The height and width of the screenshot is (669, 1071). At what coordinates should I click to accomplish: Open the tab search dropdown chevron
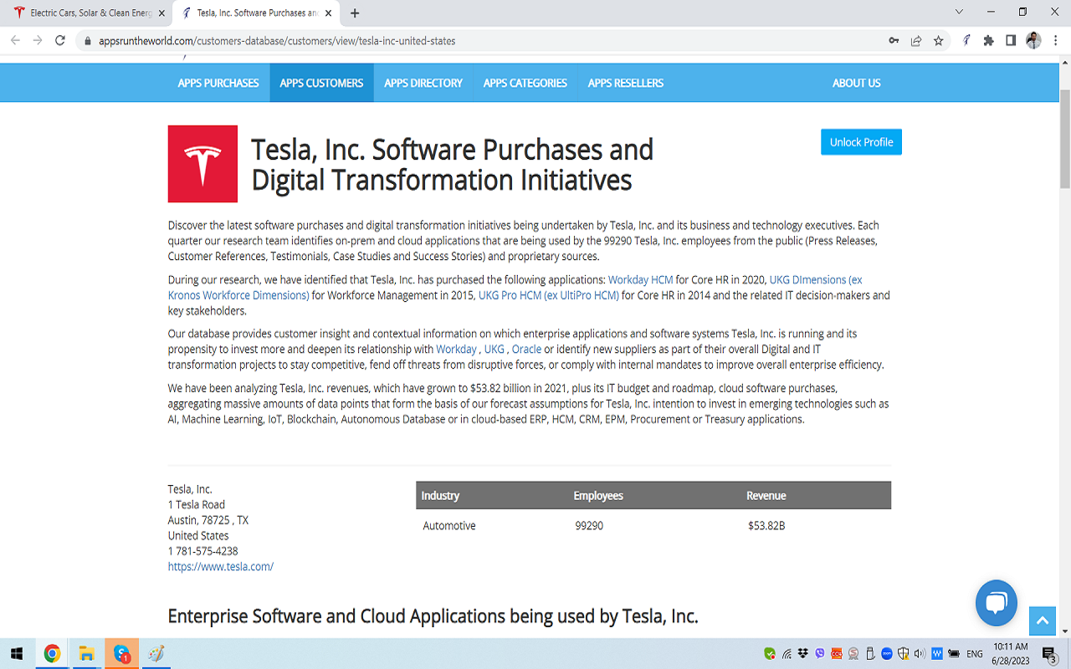pyautogui.click(x=959, y=12)
